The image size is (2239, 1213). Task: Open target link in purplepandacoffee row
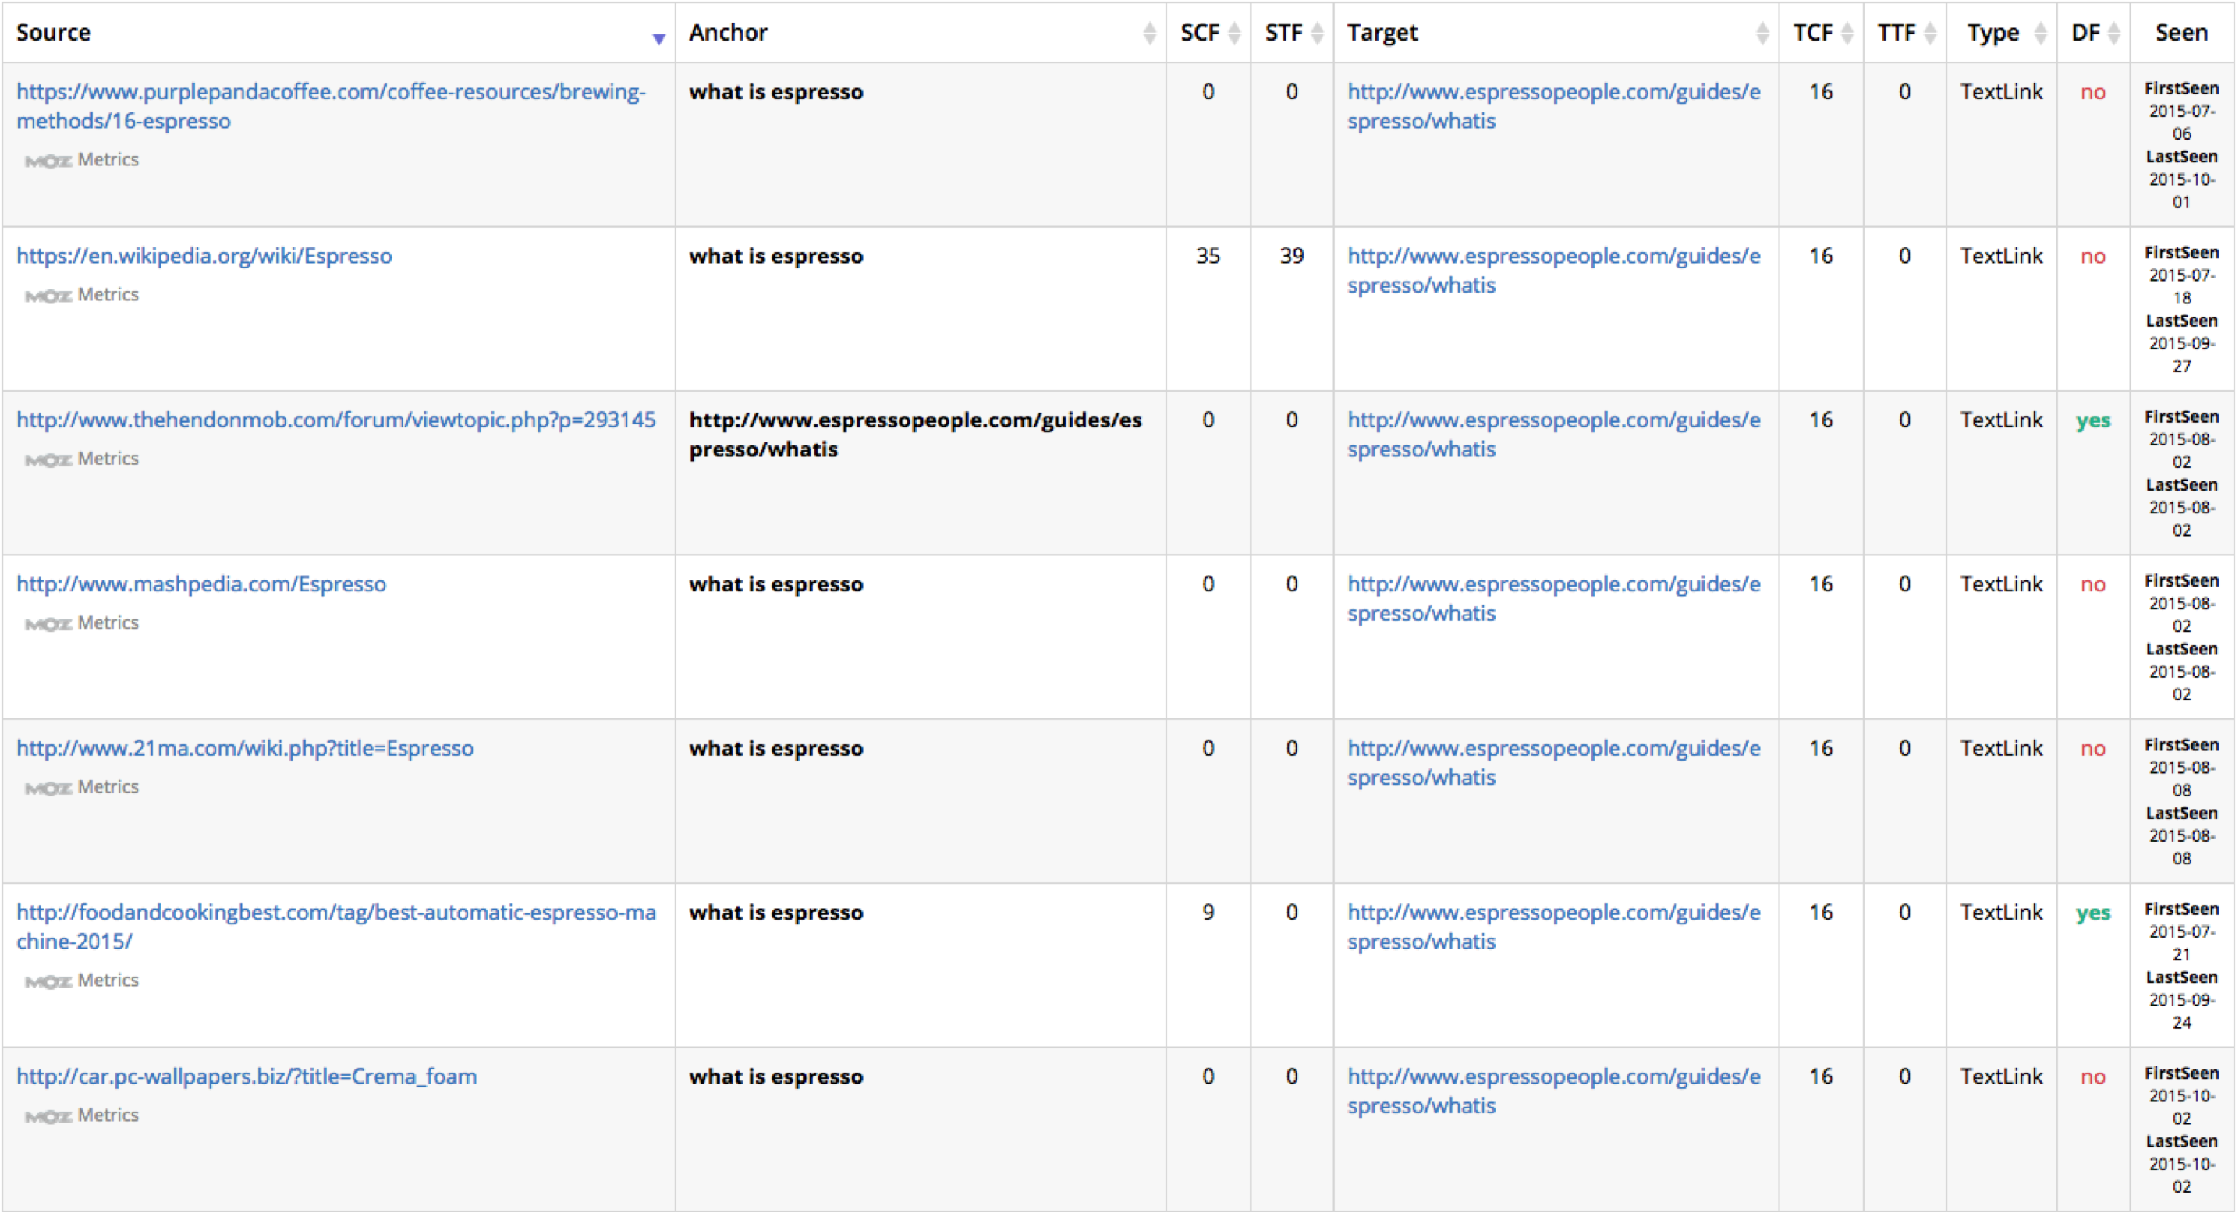1554,106
